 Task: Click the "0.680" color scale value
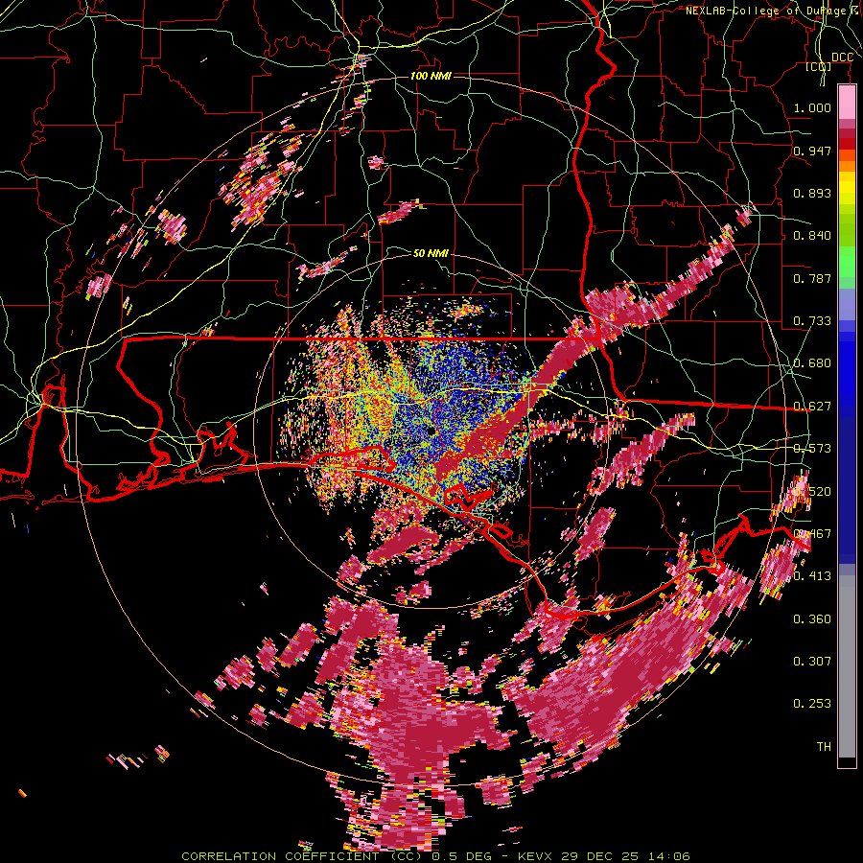pos(812,363)
